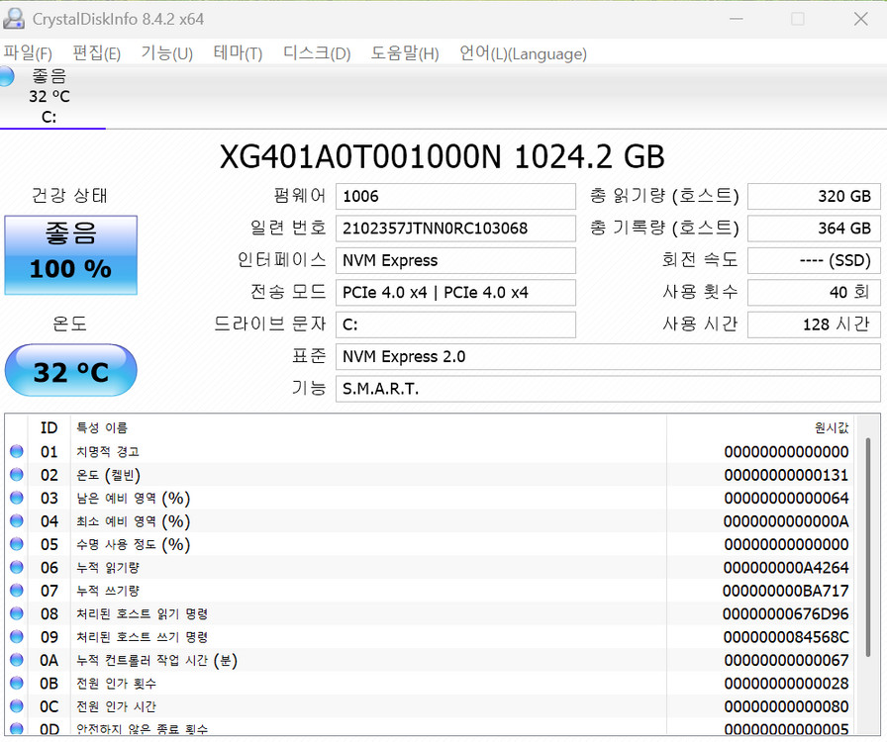This screenshot has width=887, height=742.
Task: Click status dot for attribute 0A 컨트롤러 작업 시간
Action: point(17,660)
